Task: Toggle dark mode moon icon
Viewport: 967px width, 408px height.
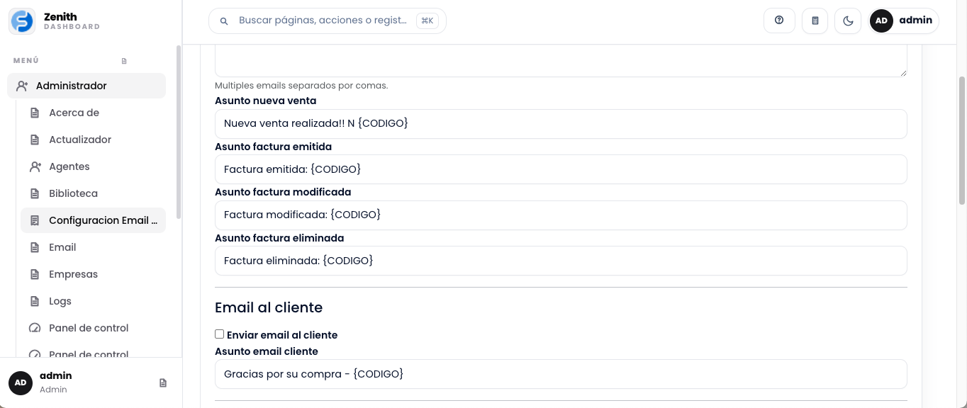Action: [x=848, y=21]
